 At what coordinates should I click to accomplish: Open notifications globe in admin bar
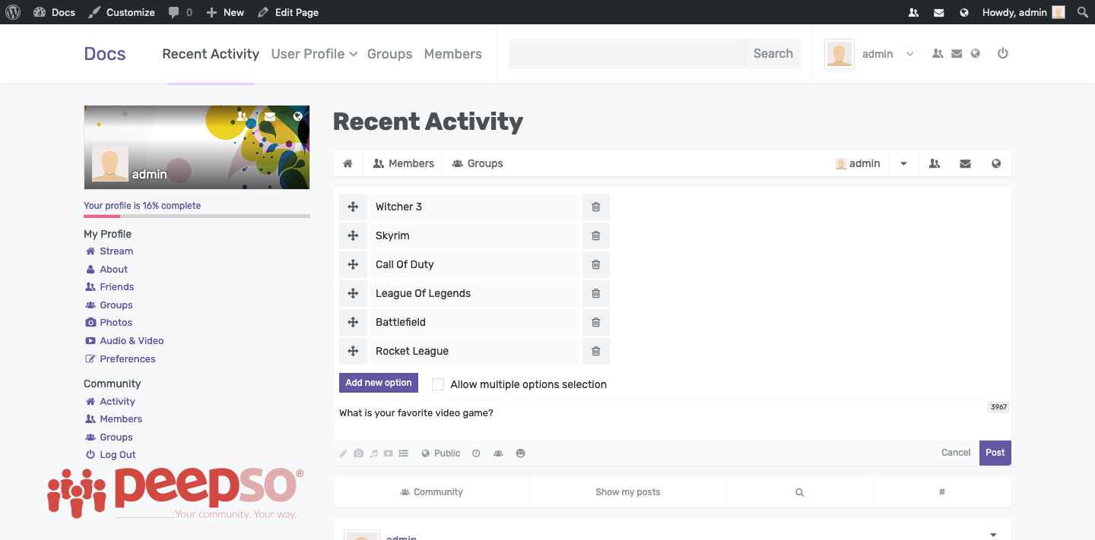tap(964, 12)
